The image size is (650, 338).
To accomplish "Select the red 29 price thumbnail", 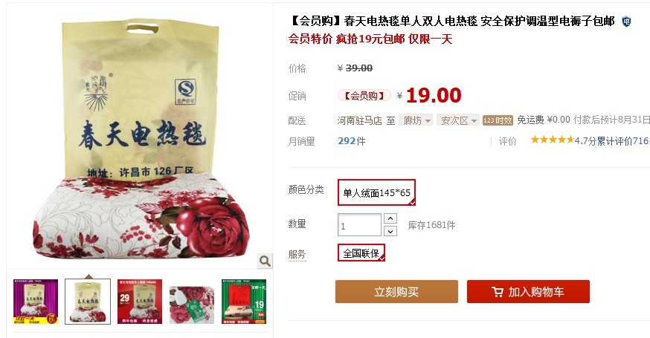I will [140, 302].
